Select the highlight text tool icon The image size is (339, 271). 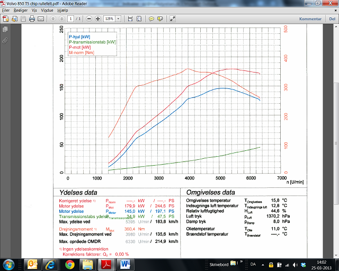point(160,19)
